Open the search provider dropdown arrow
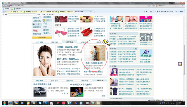The image size is (187, 107). 184,6
